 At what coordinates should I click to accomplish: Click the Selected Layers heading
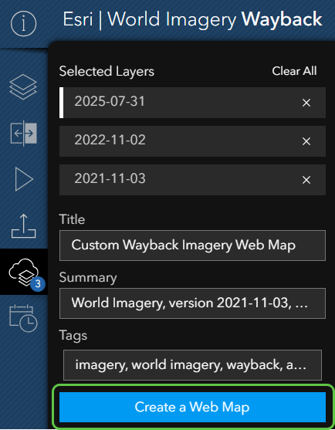coord(107,72)
